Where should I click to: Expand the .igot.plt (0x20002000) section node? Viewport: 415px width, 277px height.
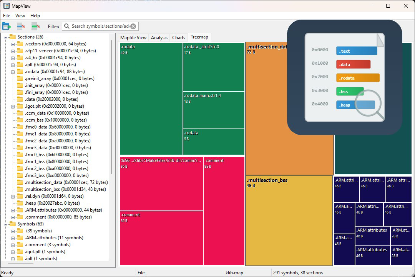coord(13,106)
